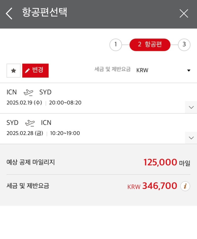Click the 세금 및 제반요금 currency label
This screenshot has width=197, height=239.
pyautogui.click(x=112, y=69)
